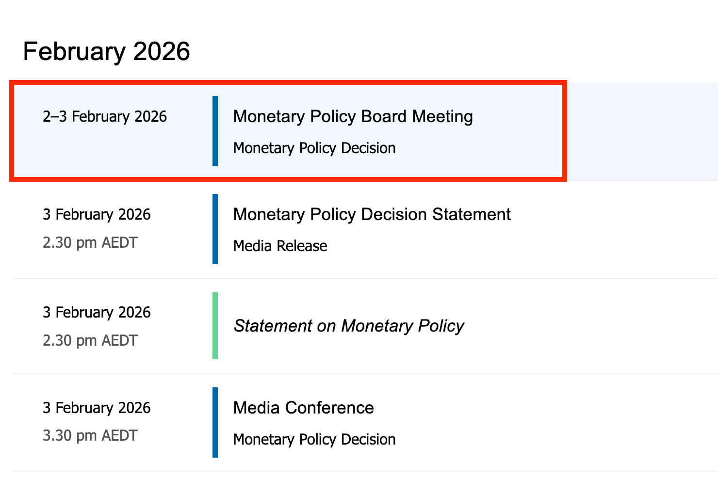Click empty shaded area right of Board Meeting
The image size is (718, 478).
pyautogui.click(x=640, y=131)
